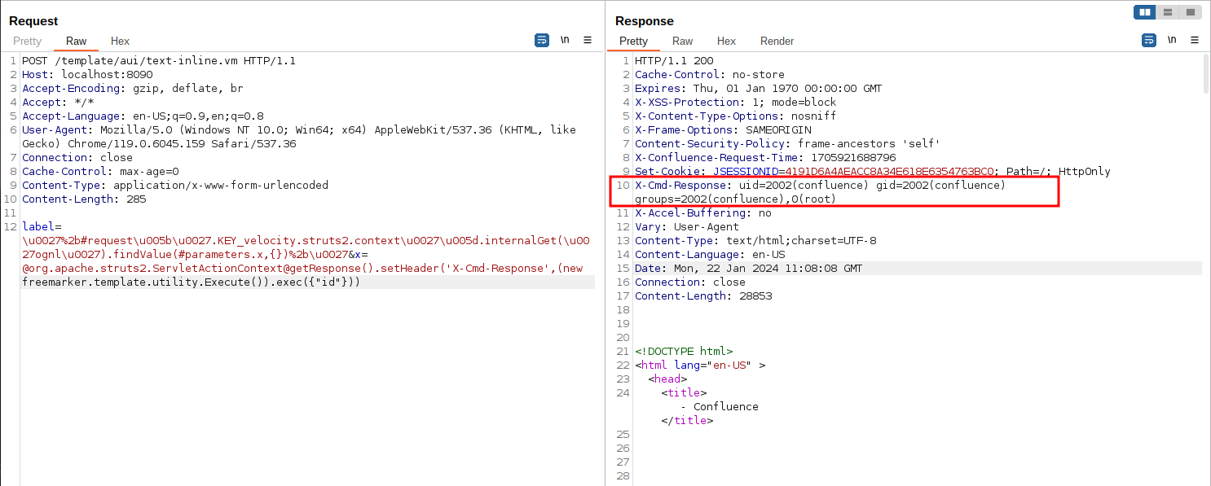Open the Hex tab in Response panel
This screenshot has width=1211, height=486.
pos(726,41)
